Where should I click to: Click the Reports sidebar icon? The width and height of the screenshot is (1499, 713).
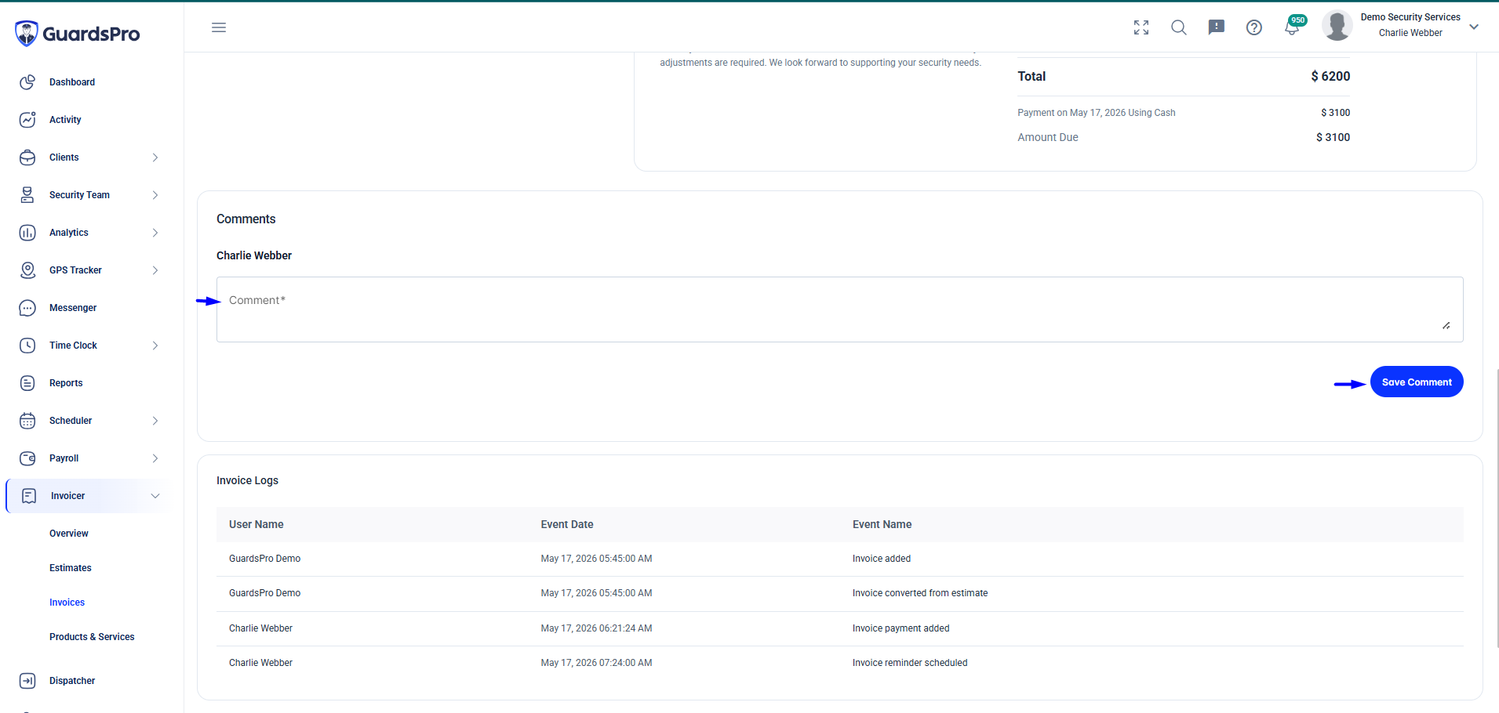(x=27, y=383)
